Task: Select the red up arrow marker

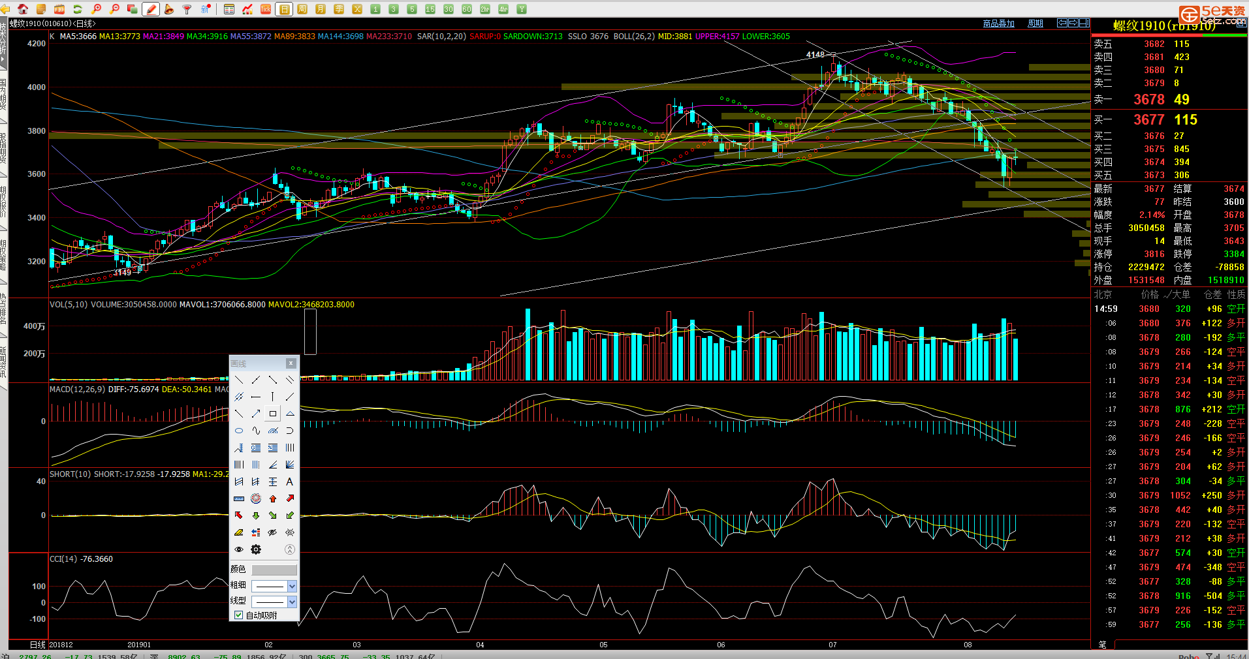Action: [273, 498]
